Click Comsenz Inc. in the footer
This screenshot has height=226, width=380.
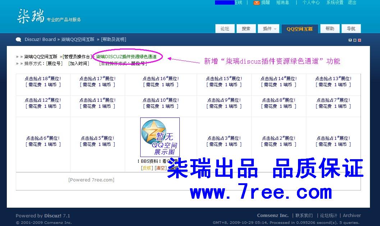[x=273, y=215]
